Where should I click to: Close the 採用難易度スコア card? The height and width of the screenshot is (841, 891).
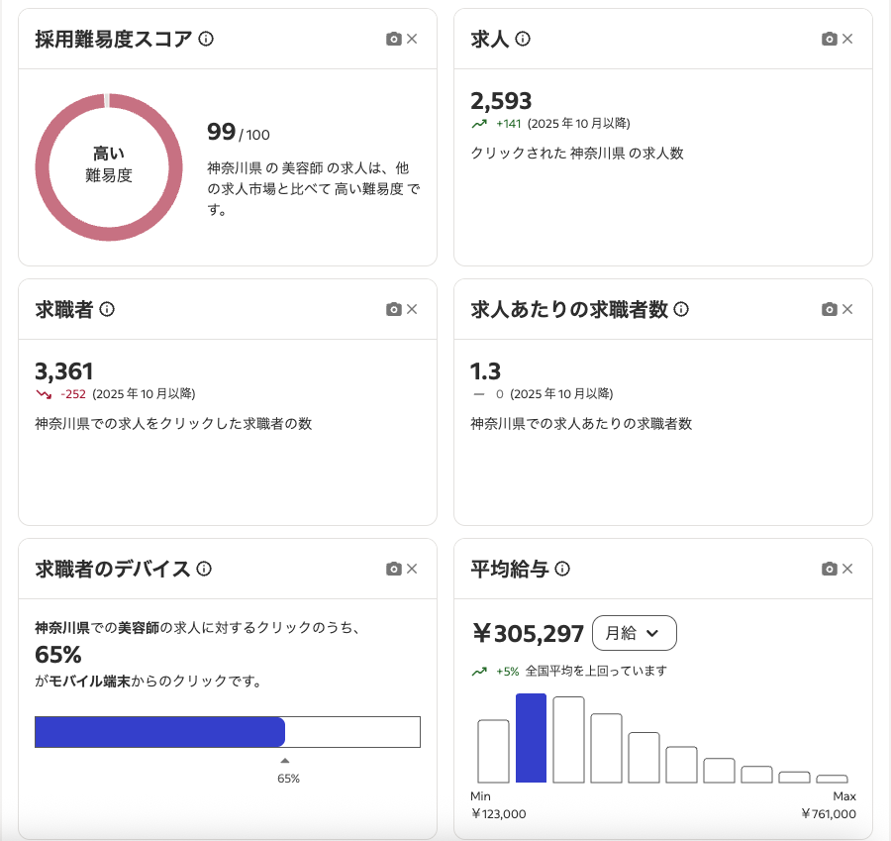(413, 39)
